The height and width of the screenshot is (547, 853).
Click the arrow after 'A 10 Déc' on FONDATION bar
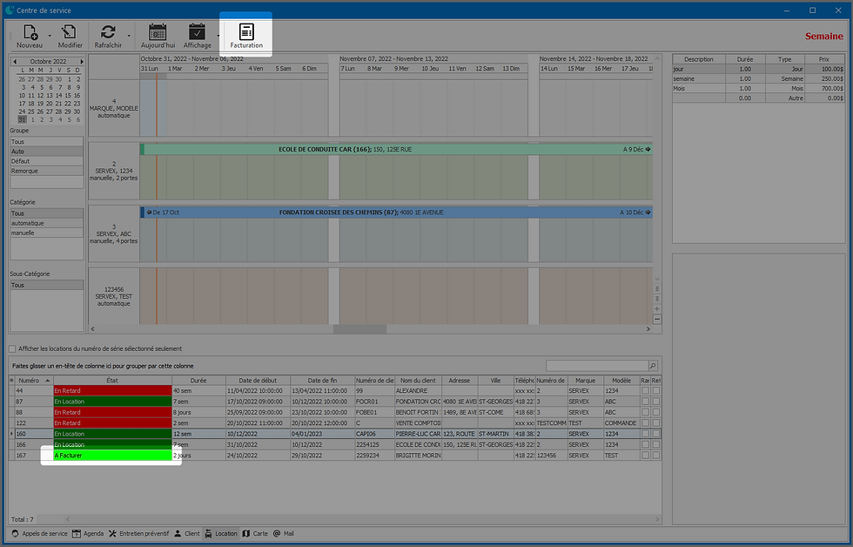(648, 213)
